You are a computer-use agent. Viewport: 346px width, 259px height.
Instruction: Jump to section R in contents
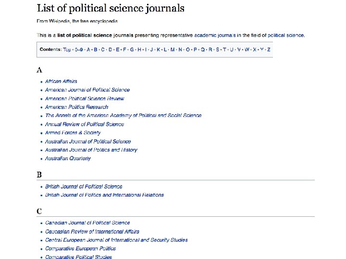(210, 49)
